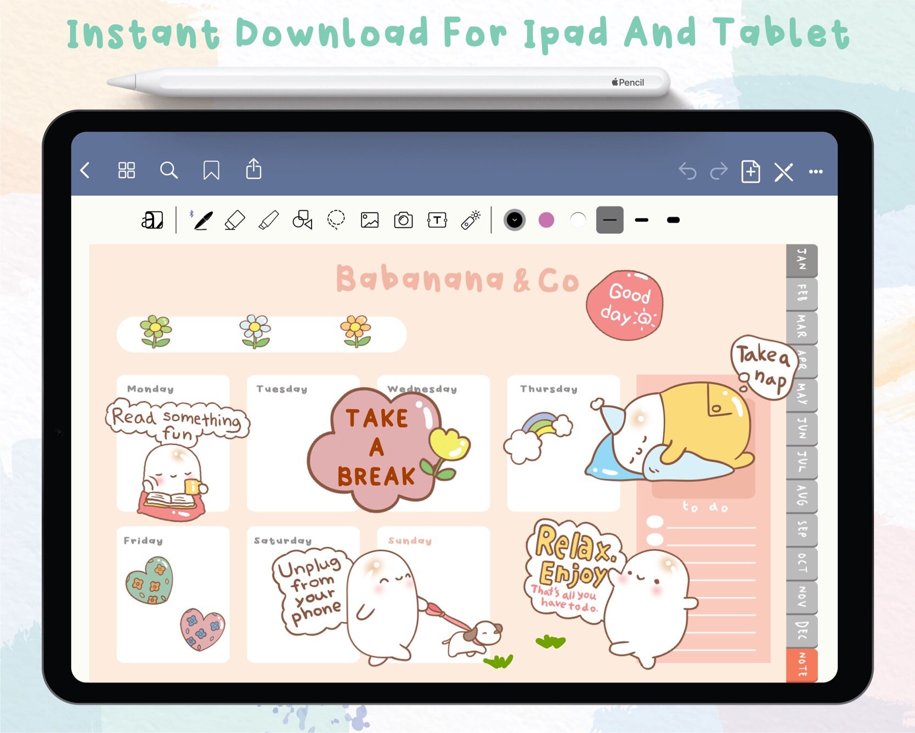915x733 pixels.
Task: Click the 'to do' heading
Action: 705,507
